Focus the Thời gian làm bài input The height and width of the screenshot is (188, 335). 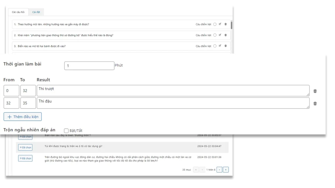coord(89,66)
